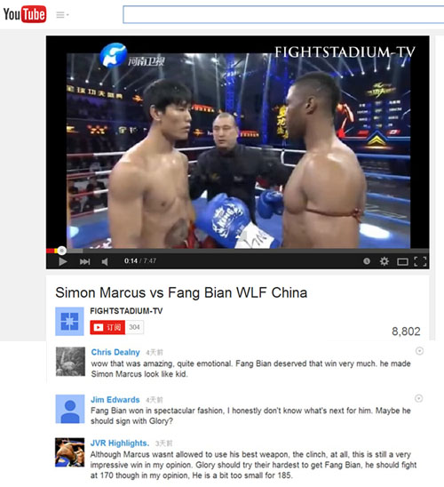Click the YouTube logo
444x487 pixels.
[25, 14]
